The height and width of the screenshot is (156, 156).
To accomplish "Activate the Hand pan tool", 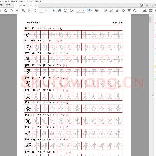I will coord(60,11).
